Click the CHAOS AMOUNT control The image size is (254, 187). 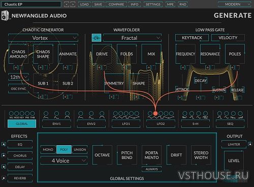[18, 54]
